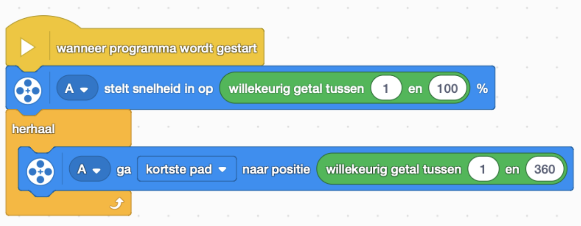This screenshot has height=226, width=581.
Task: Open port A dropdown in position block
Action: [90, 169]
